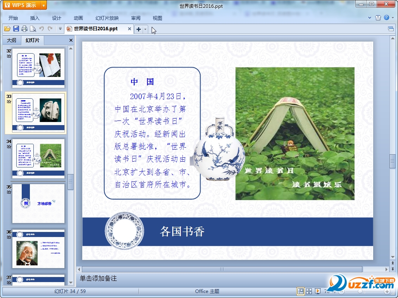Viewport: 398px width, 298px height.
Task: Switch to the 幻灯片 panel tab
Action: [33, 40]
